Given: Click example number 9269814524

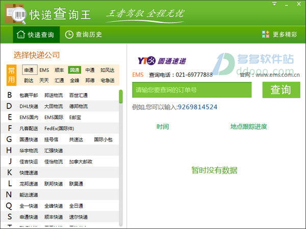Looking at the screenshot, I should 197,107.
